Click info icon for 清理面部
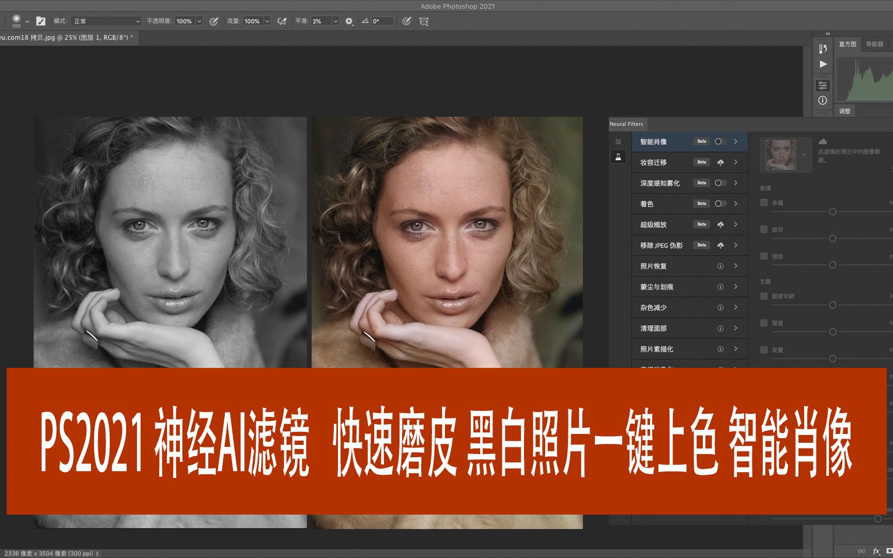Image resolution: width=893 pixels, height=558 pixels. (720, 328)
